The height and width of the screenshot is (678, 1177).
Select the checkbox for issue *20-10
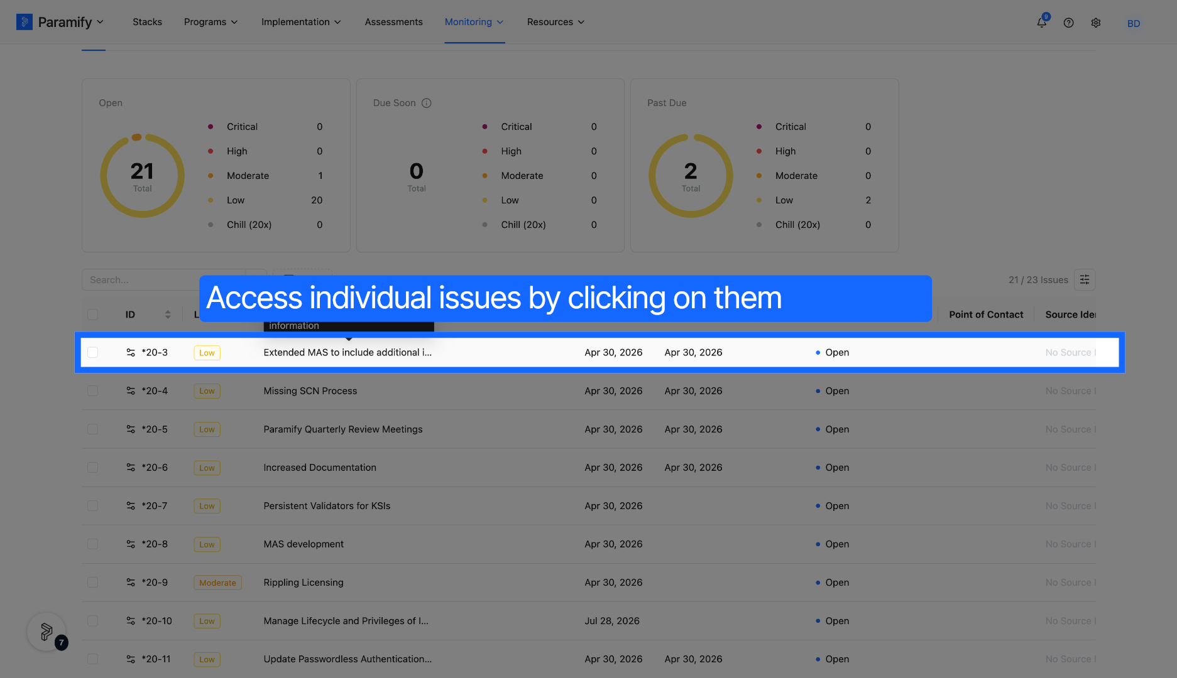[x=93, y=621]
